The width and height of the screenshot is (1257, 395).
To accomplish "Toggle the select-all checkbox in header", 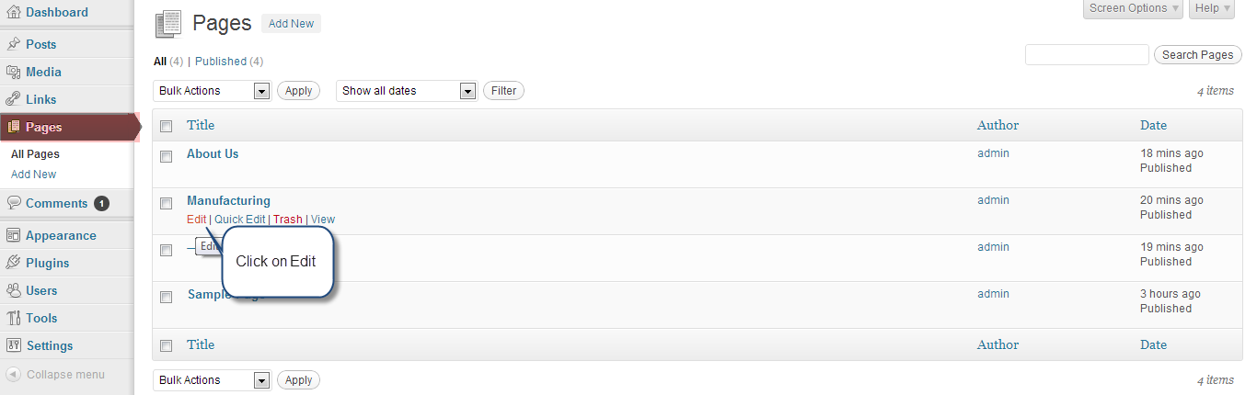I will coord(167,127).
